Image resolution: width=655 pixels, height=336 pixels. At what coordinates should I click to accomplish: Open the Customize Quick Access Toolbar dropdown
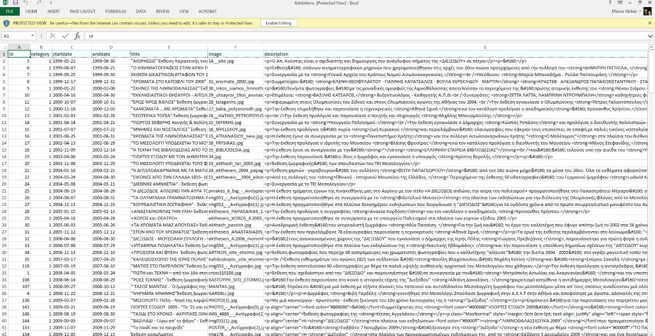(x=49, y=3)
